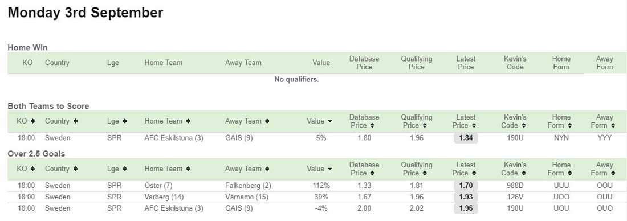Sort Both Teams to Score by Country arrows
This screenshot has width=627, height=221.
point(75,121)
